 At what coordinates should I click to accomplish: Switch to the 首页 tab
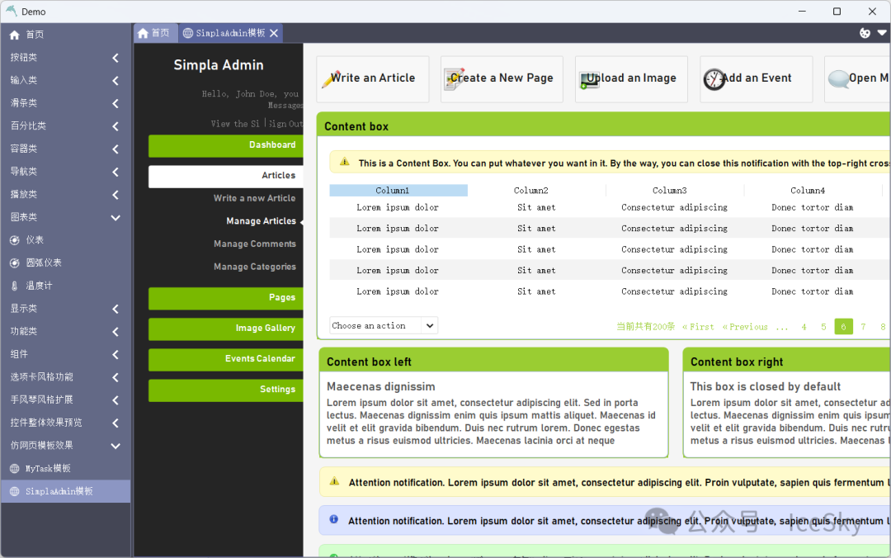(153, 33)
